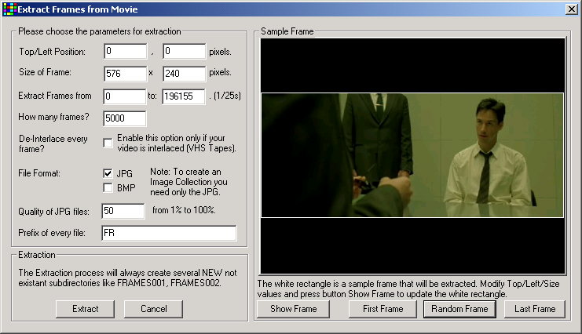The image size is (582, 334).
Task: Click the sample frame preview image
Action: pos(412,156)
